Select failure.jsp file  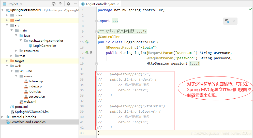click(x=36, y=81)
